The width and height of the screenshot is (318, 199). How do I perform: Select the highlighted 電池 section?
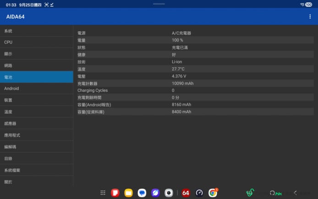37,77
